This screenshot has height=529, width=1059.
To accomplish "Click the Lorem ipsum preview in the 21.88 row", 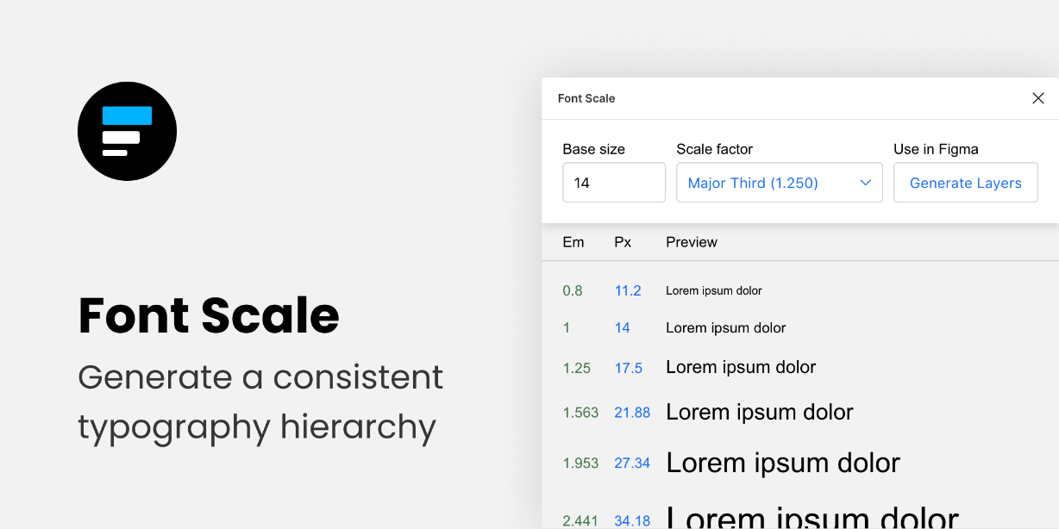I will click(x=760, y=412).
